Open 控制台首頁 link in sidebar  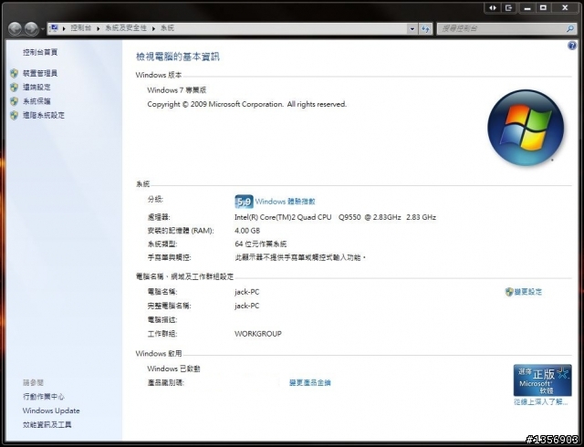coord(40,52)
